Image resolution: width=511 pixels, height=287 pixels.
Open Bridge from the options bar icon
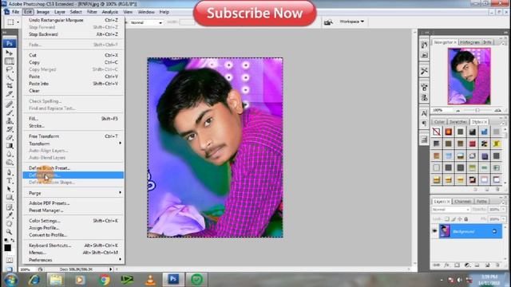coord(328,22)
